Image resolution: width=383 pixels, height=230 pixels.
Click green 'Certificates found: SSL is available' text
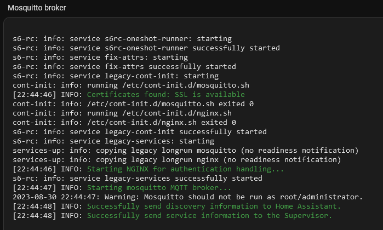coord(166,95)
